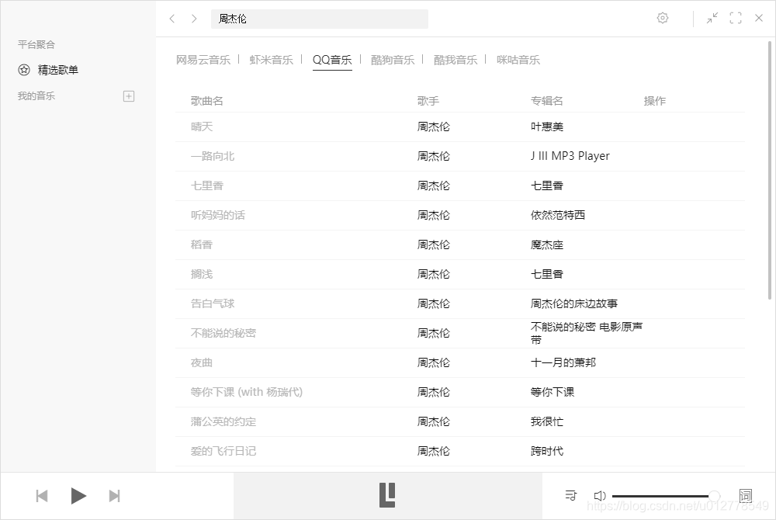
Task: Click album 魔杰座
Action: point(547,244)
